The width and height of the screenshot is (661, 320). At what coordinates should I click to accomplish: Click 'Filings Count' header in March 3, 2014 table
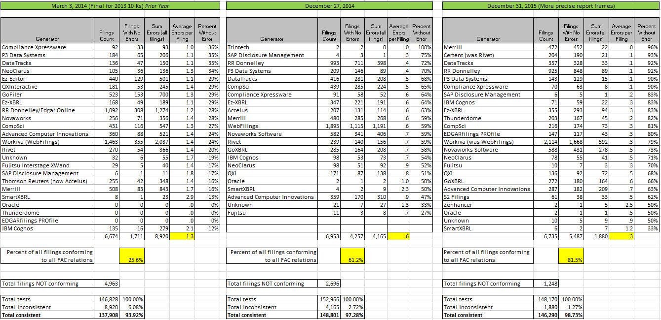click(x=107, y=31)
